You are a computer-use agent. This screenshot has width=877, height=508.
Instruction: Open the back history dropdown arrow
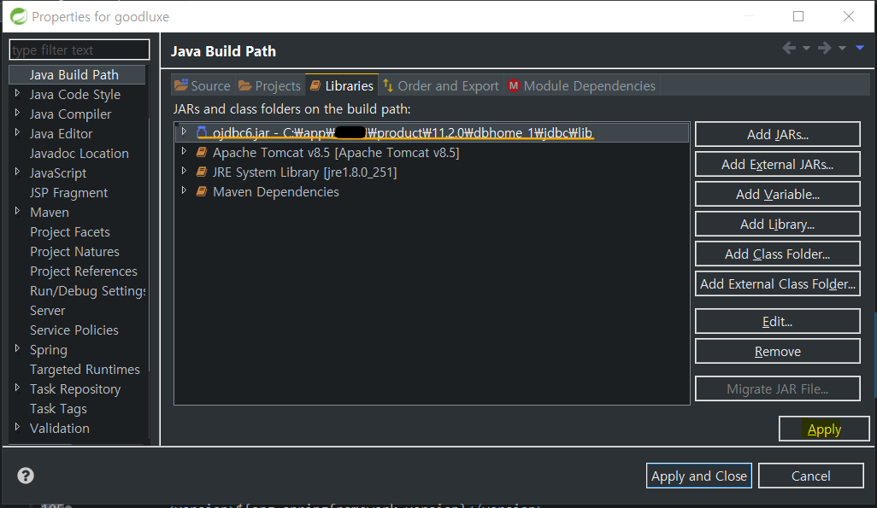[x=807, y=48]
